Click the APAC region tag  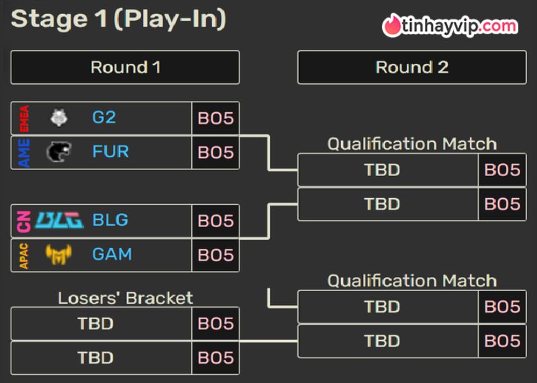(x=24, y=256)
